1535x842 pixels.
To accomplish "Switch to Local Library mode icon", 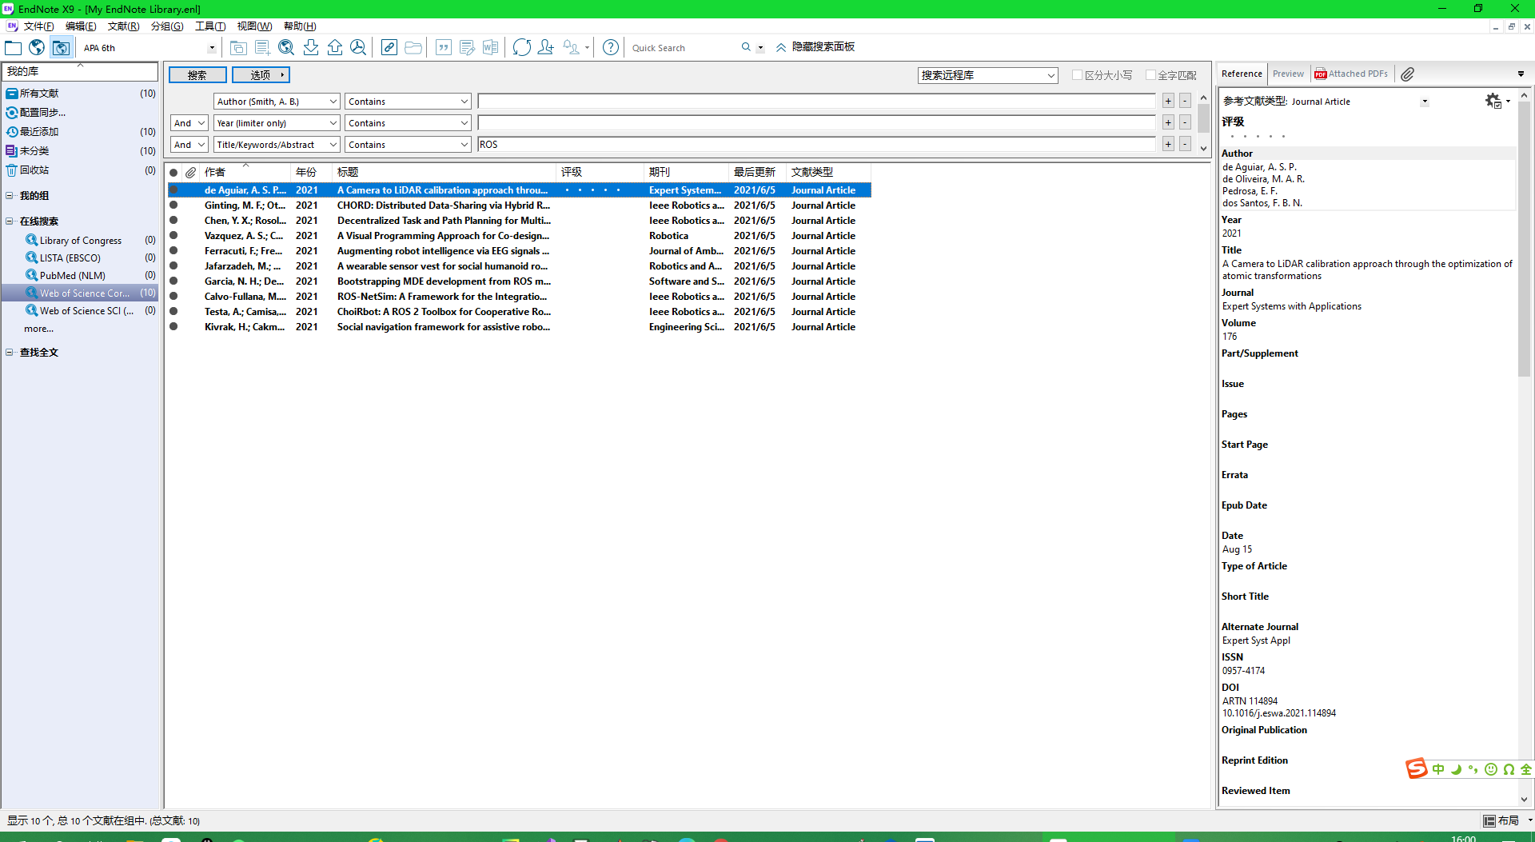I will coord(14,48).
